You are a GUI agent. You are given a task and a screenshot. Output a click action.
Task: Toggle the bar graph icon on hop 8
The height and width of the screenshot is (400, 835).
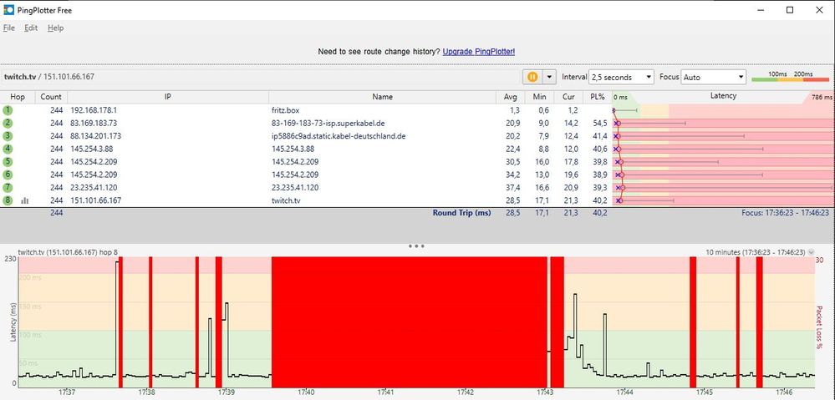pos(24,200)
